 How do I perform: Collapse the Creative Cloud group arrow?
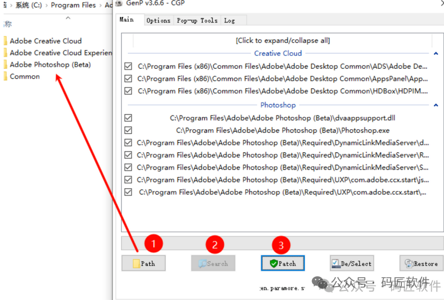coord(436,53)
